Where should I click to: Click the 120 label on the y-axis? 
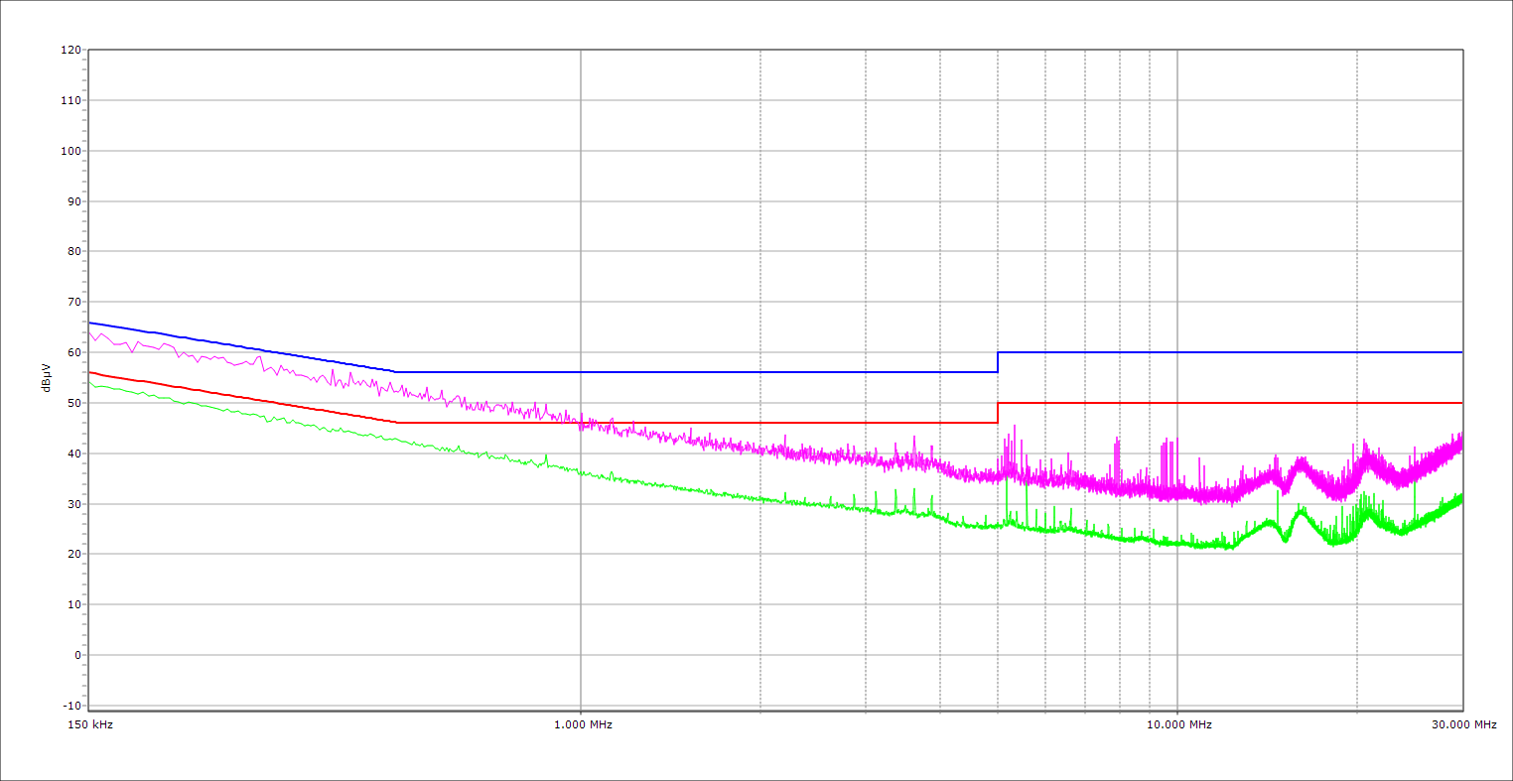tap(70, 51)
